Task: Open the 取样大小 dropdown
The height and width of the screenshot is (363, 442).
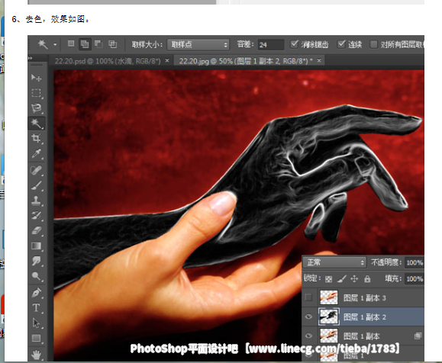Action: tap(198, 44)
